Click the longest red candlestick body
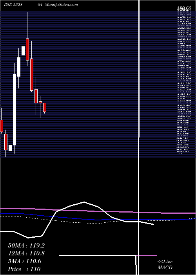196x275 pixels. pyautogui.click(x=32, y=75)
